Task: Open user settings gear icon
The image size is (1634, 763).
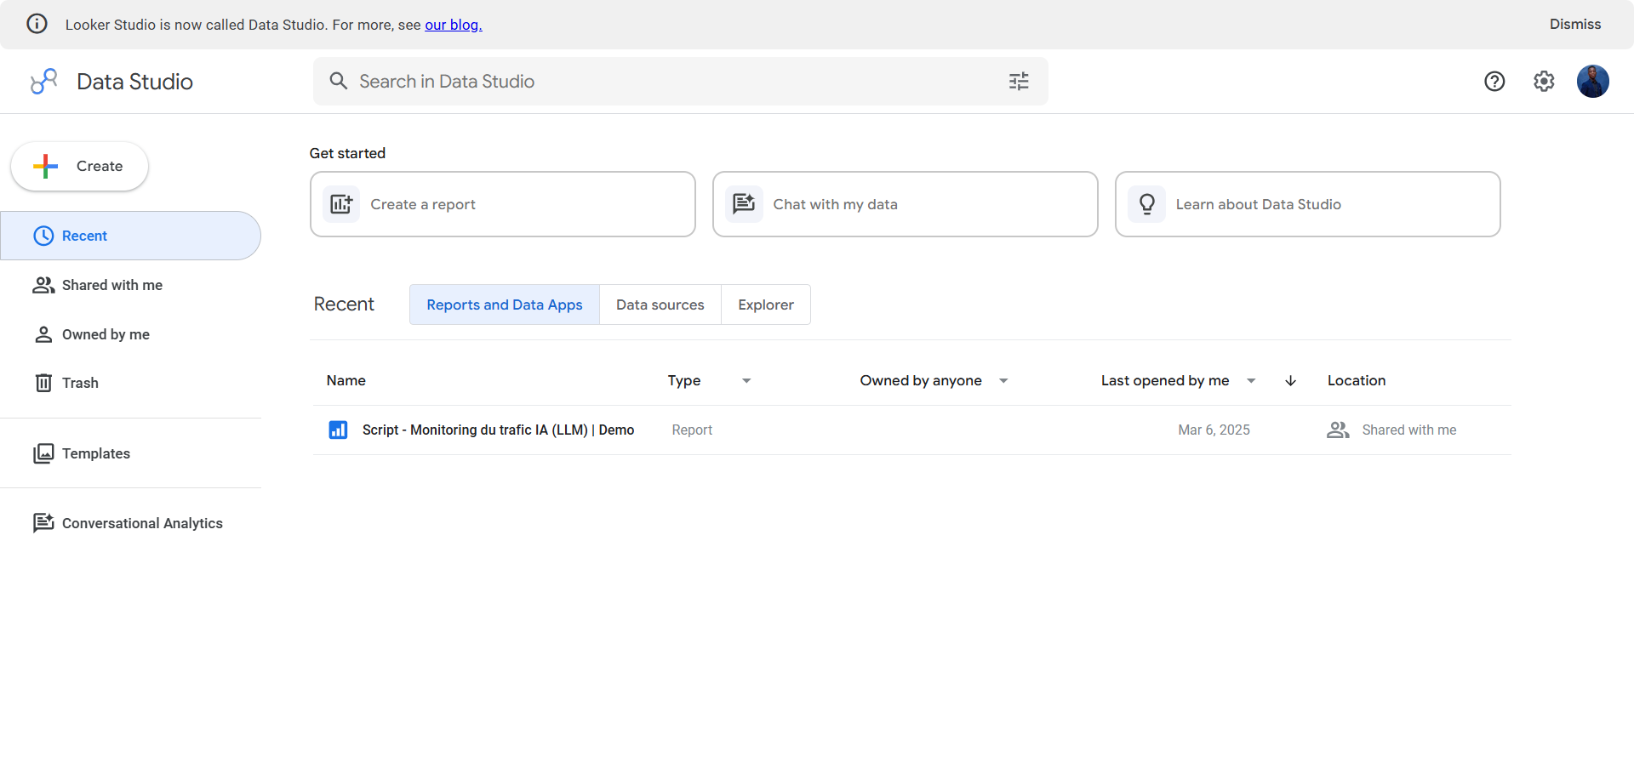Action: (x=1544, y=82)
